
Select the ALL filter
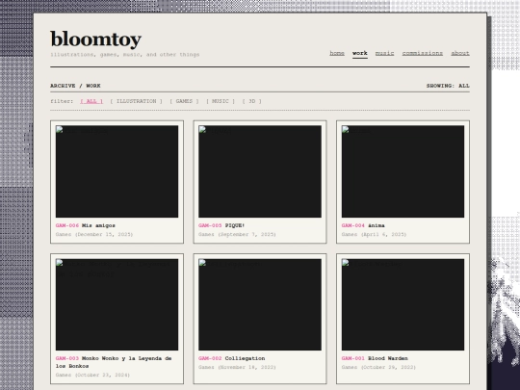point(91,101)
